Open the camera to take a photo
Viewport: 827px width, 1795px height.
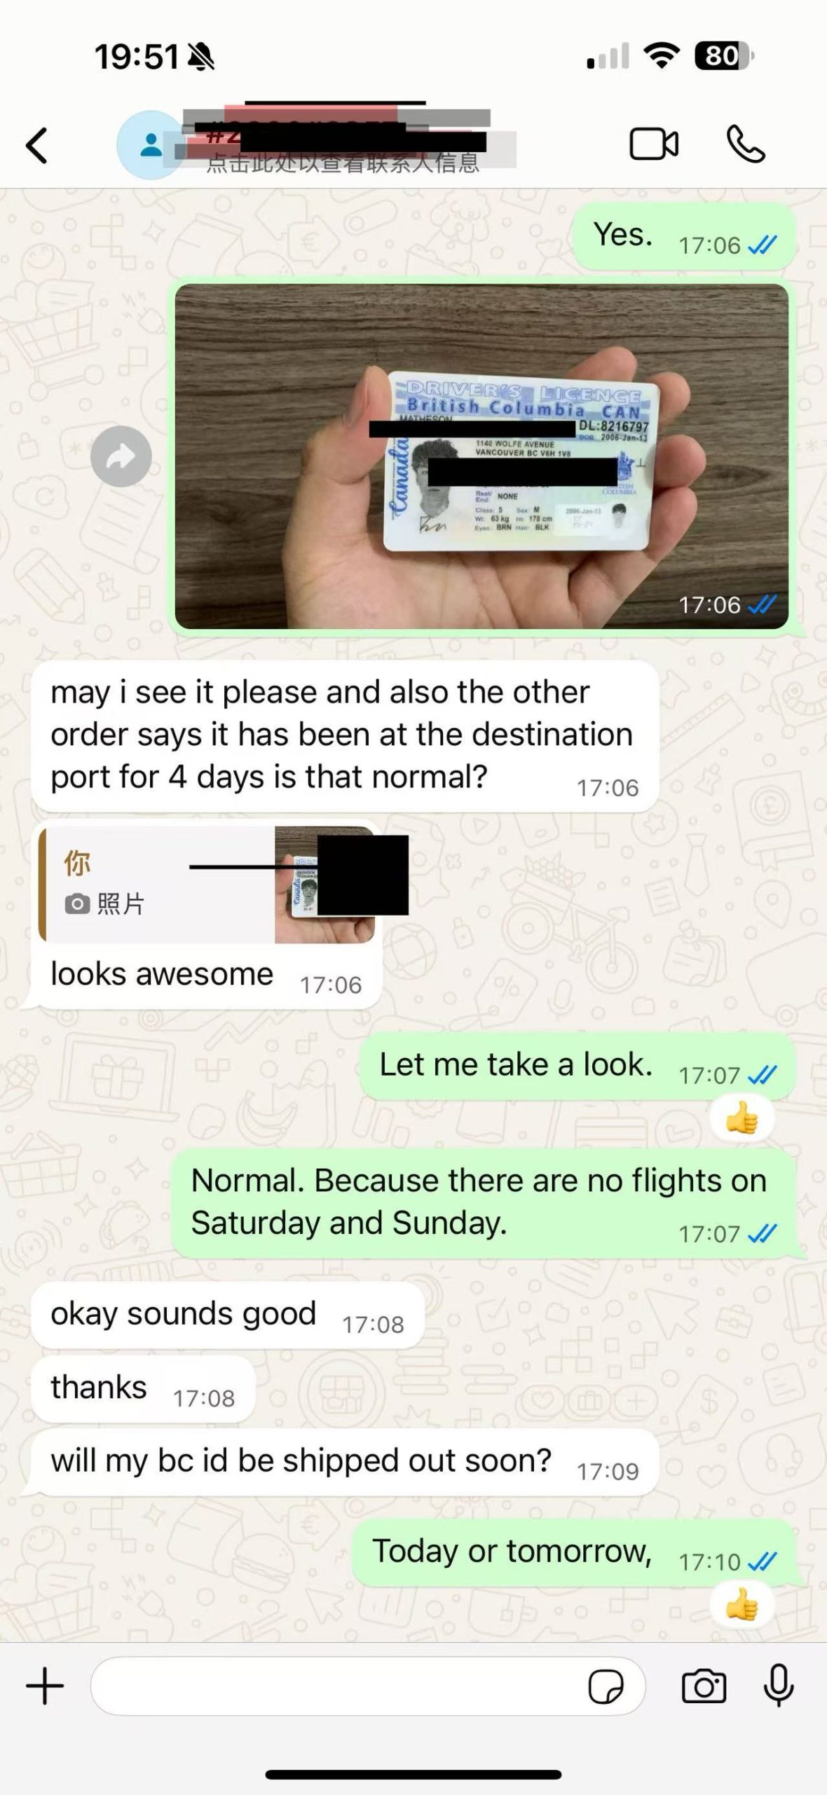tap(704, 1686)
